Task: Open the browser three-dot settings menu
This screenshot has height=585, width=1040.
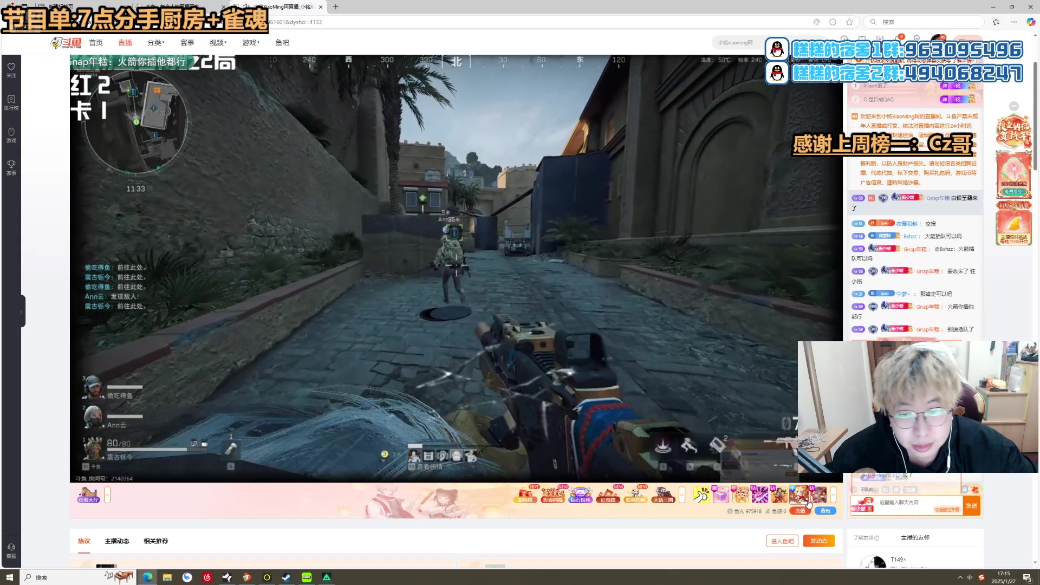Action: pos(1014,22)
